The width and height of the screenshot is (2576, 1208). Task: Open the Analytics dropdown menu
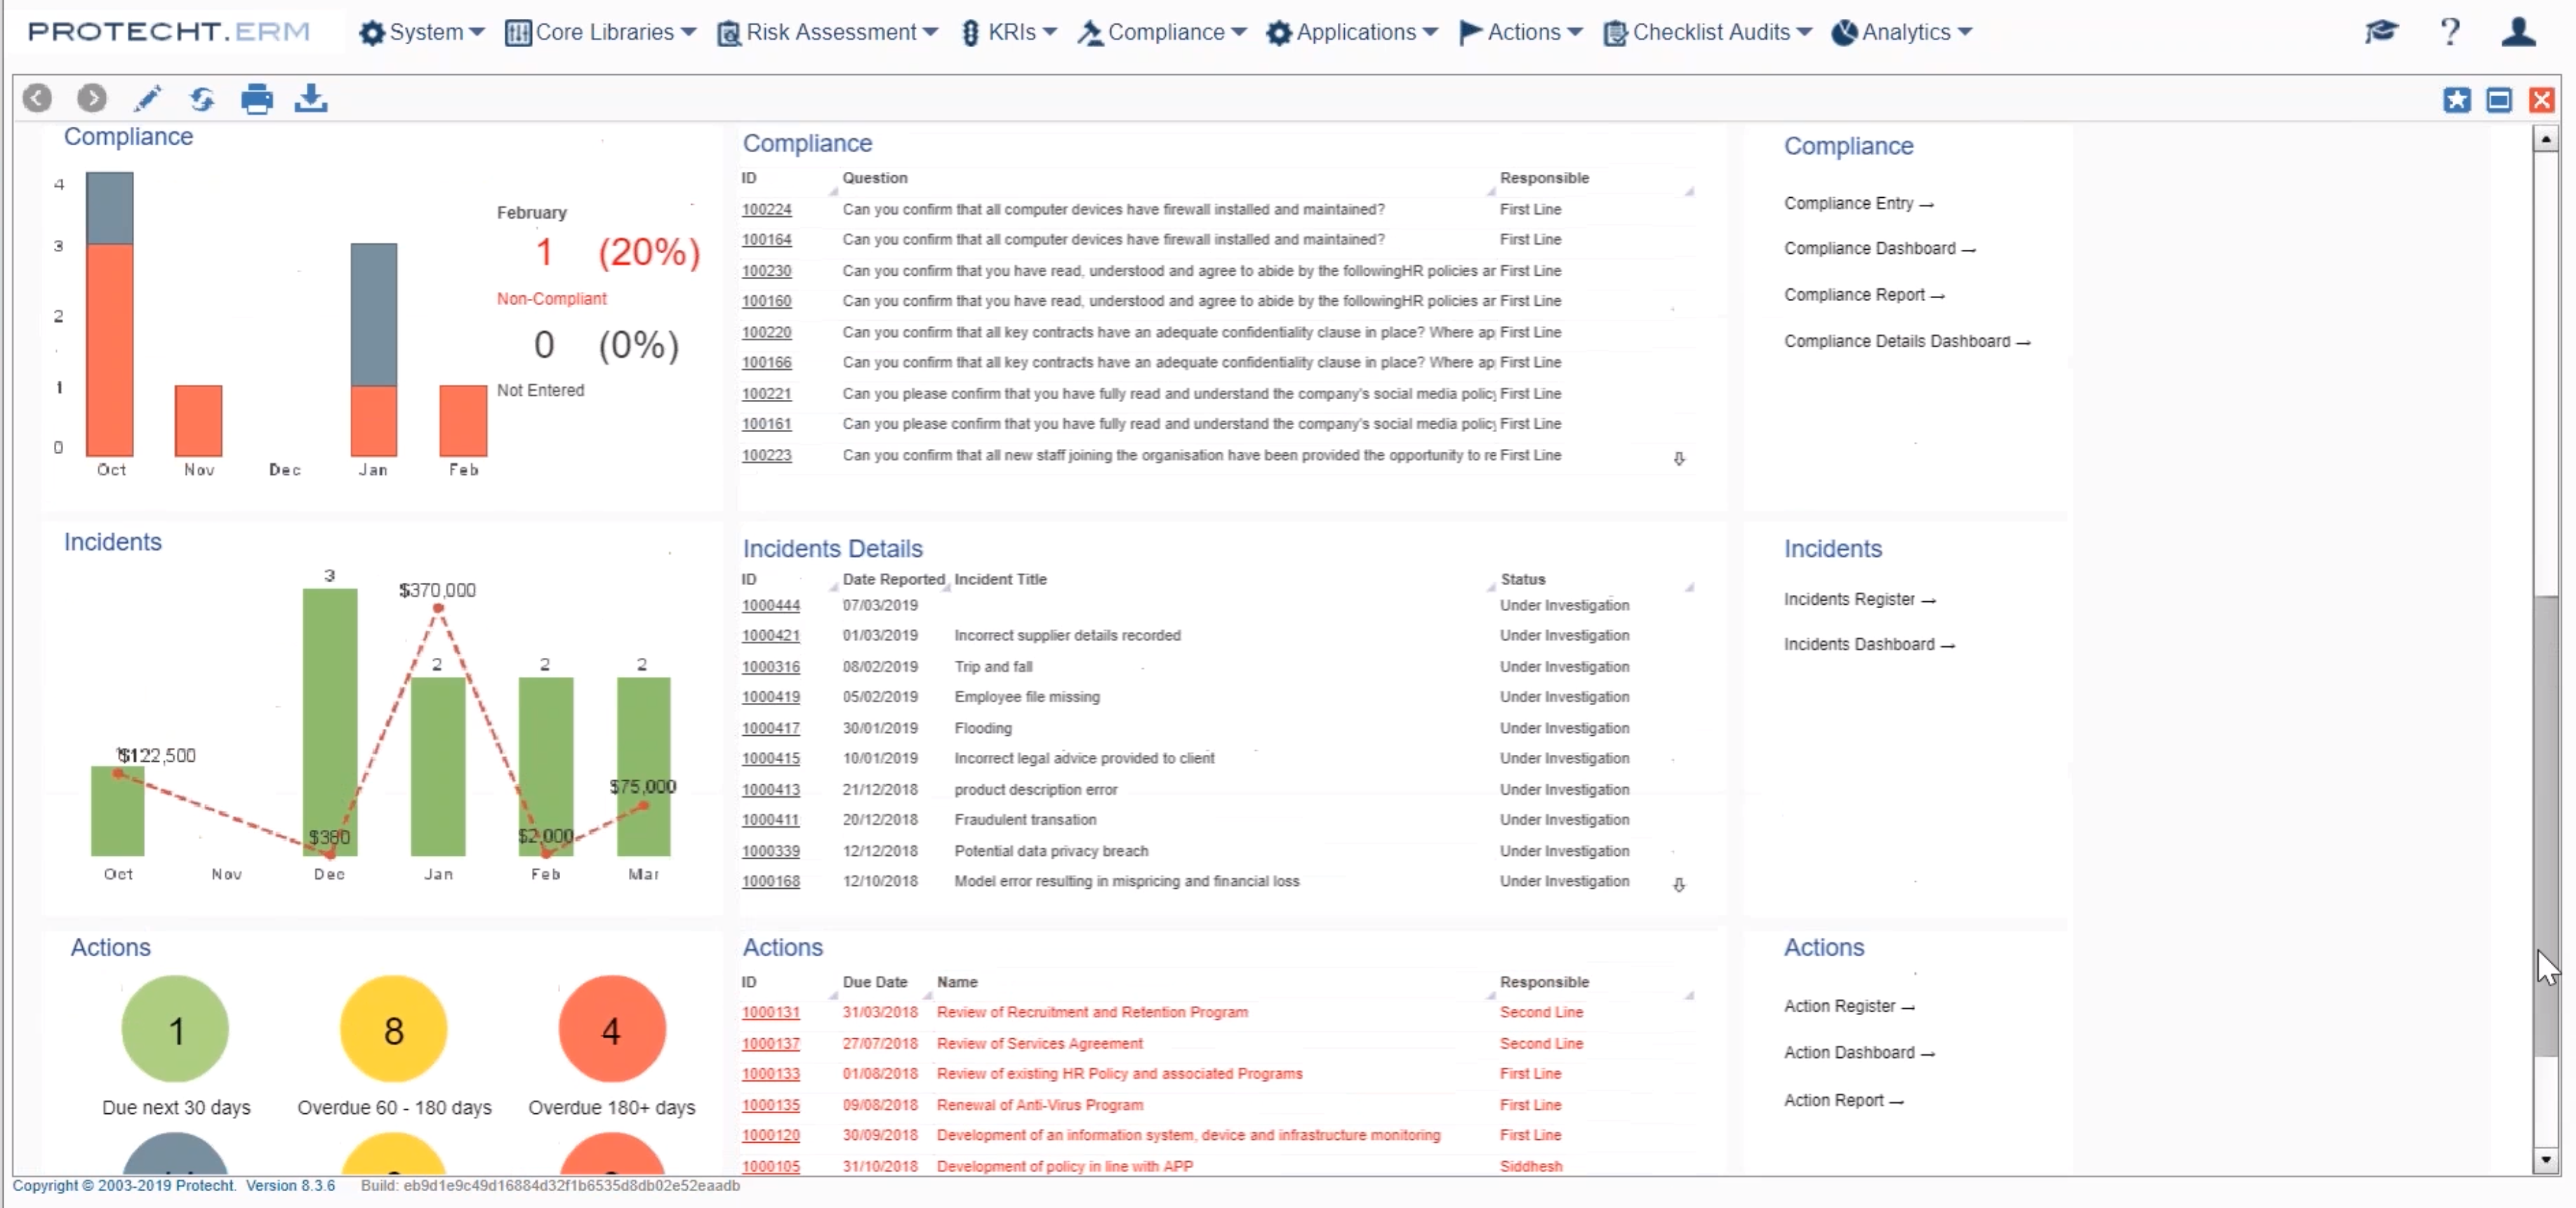coord(1904,31)
